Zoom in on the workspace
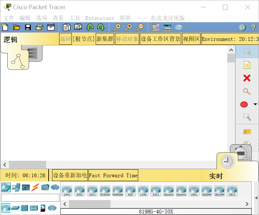The image size is (259, 215). [117, 27]
